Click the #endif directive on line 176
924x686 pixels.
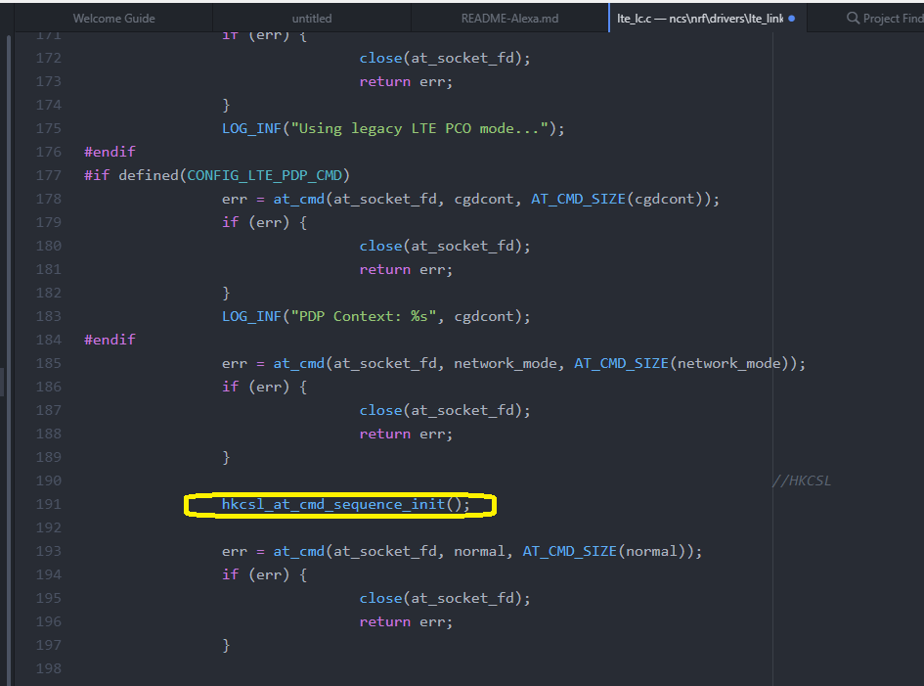point(110,152)
